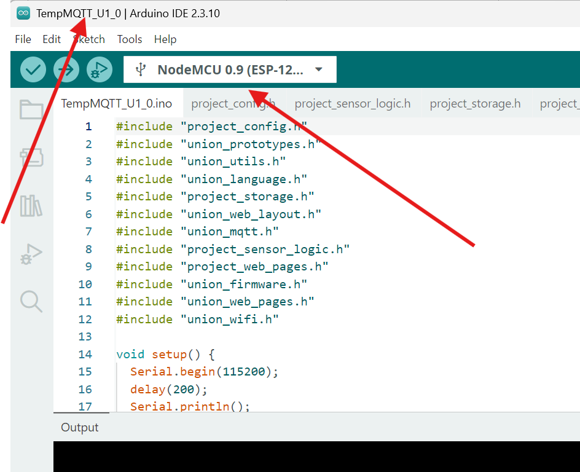
Task: Click the Output panel label
Action: point(79,427)
